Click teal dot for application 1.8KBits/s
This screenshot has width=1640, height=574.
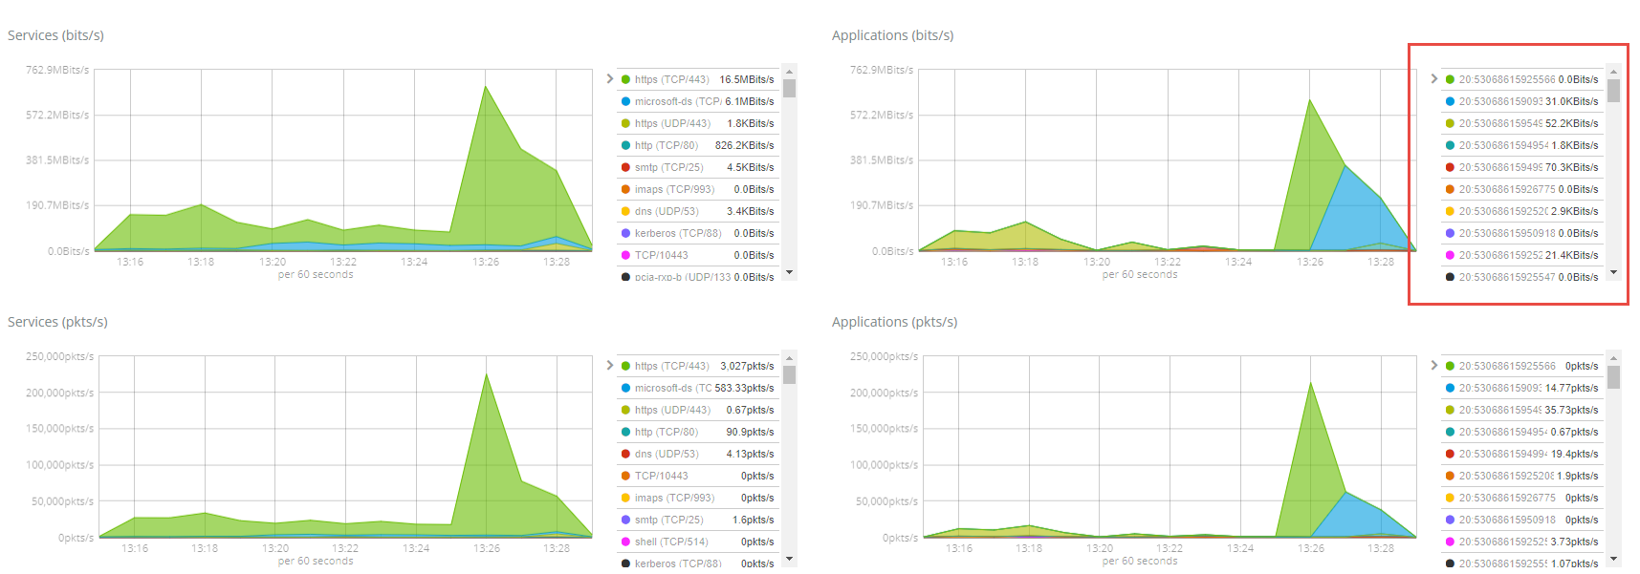pyautogui.click(x=1450, y=145)
